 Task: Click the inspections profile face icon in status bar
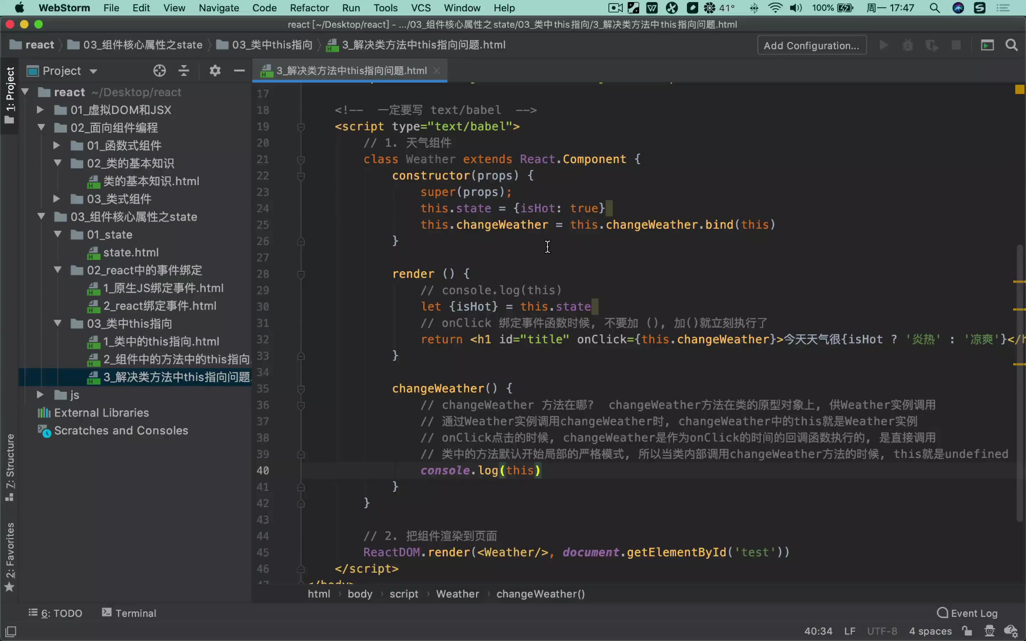(x=990, y=631)
